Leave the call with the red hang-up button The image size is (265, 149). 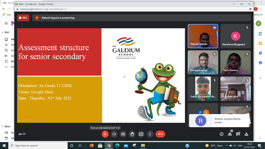[x=160, y=134]
